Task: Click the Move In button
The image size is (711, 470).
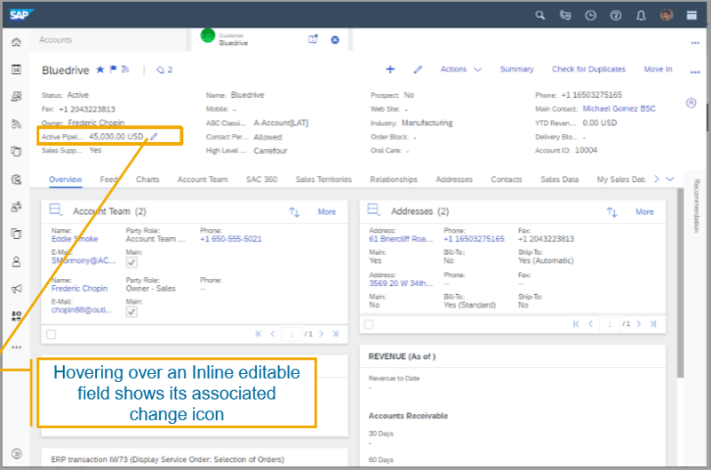Action: (x=658, y=69)
